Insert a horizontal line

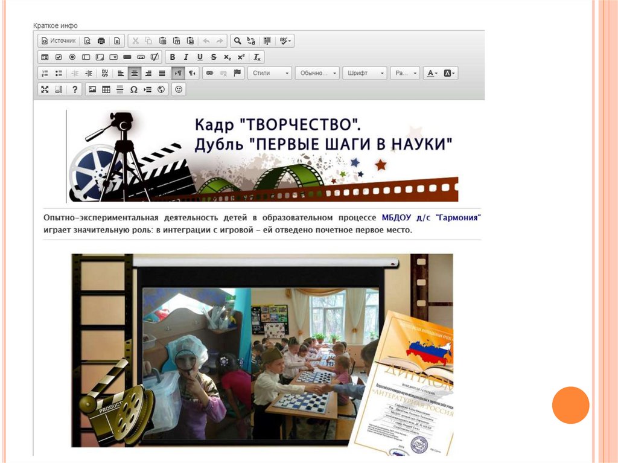(x=120, y=89)
